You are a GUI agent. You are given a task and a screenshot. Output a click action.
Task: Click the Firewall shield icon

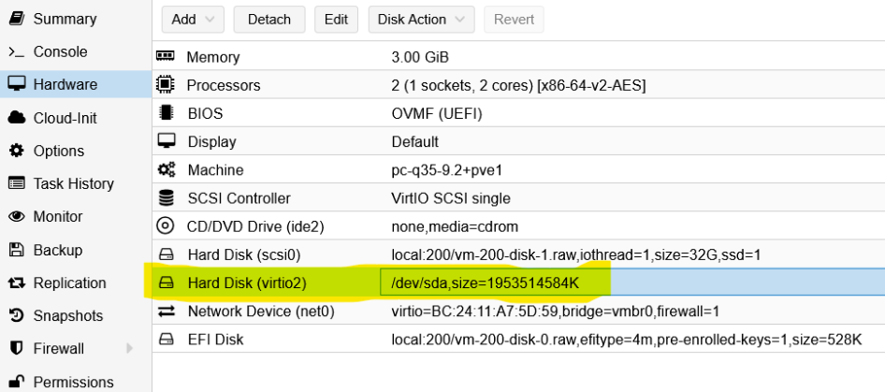(16, 349)
